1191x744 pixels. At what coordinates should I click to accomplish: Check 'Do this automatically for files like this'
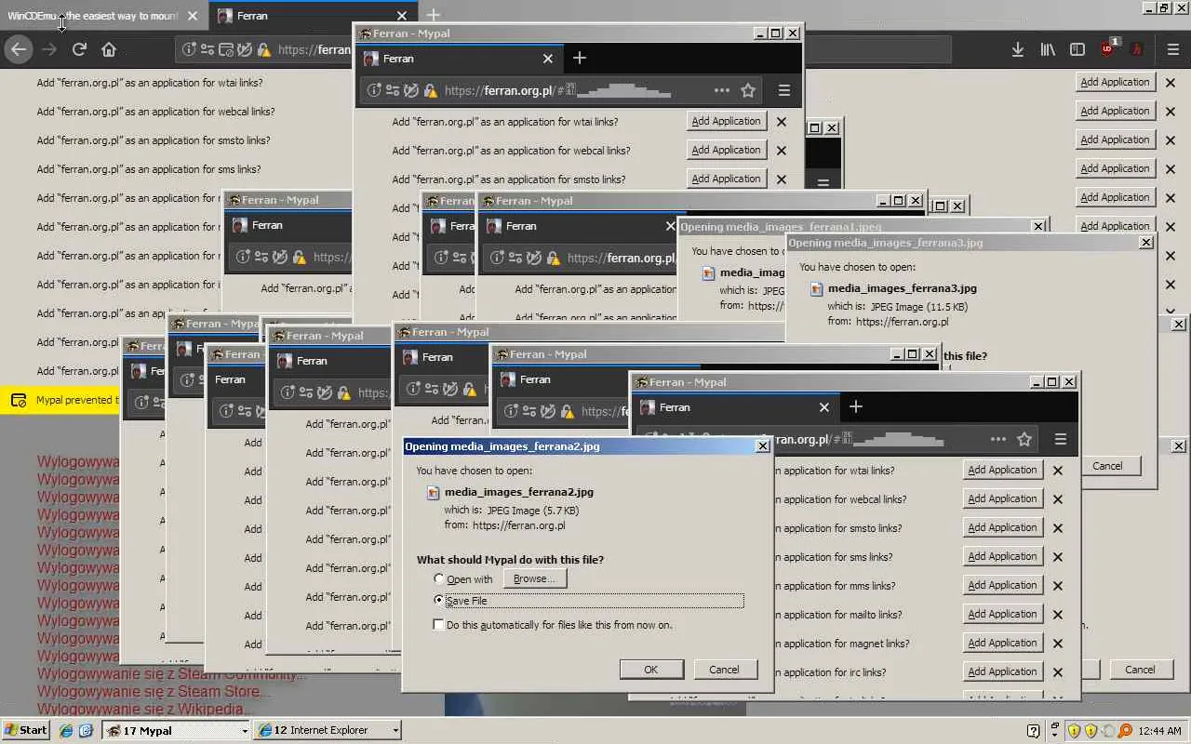click(x=439, y=625)
